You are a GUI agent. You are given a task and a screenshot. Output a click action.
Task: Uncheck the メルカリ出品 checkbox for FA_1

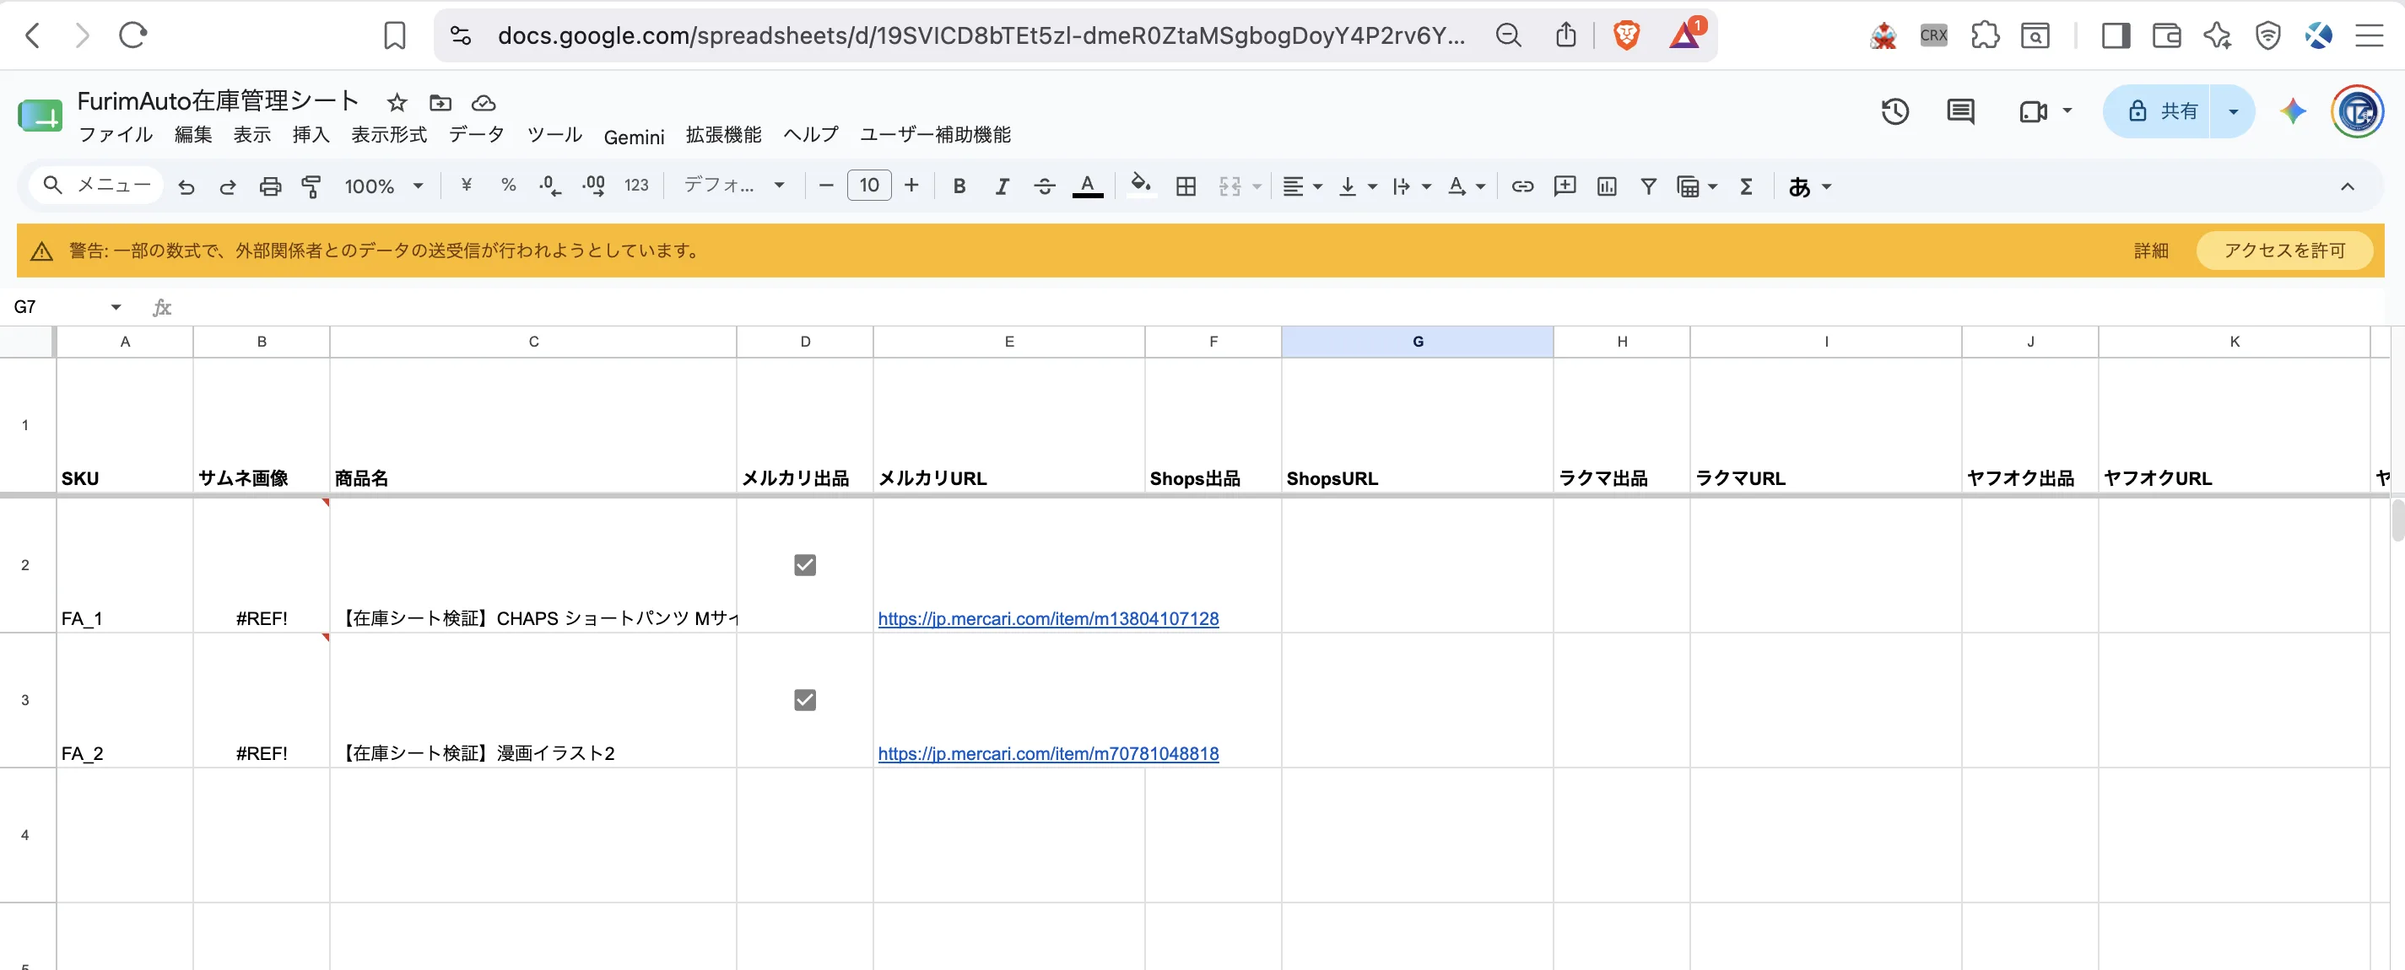pyautogui.click(x=805, y=565)
